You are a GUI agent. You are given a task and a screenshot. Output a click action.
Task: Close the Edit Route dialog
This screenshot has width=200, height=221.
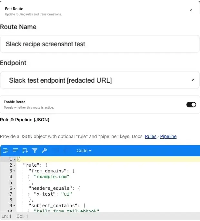pos(191,10)
